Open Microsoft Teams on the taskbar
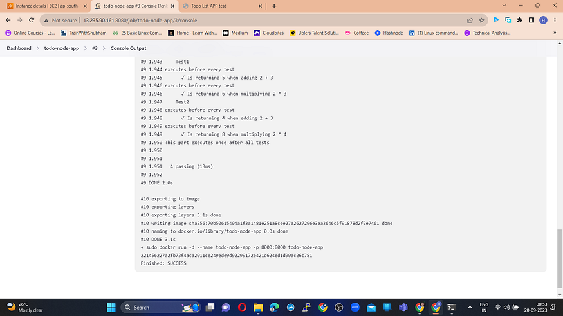Image resolution: width=563 pixels, height=316 pixels. coord(403,308)
